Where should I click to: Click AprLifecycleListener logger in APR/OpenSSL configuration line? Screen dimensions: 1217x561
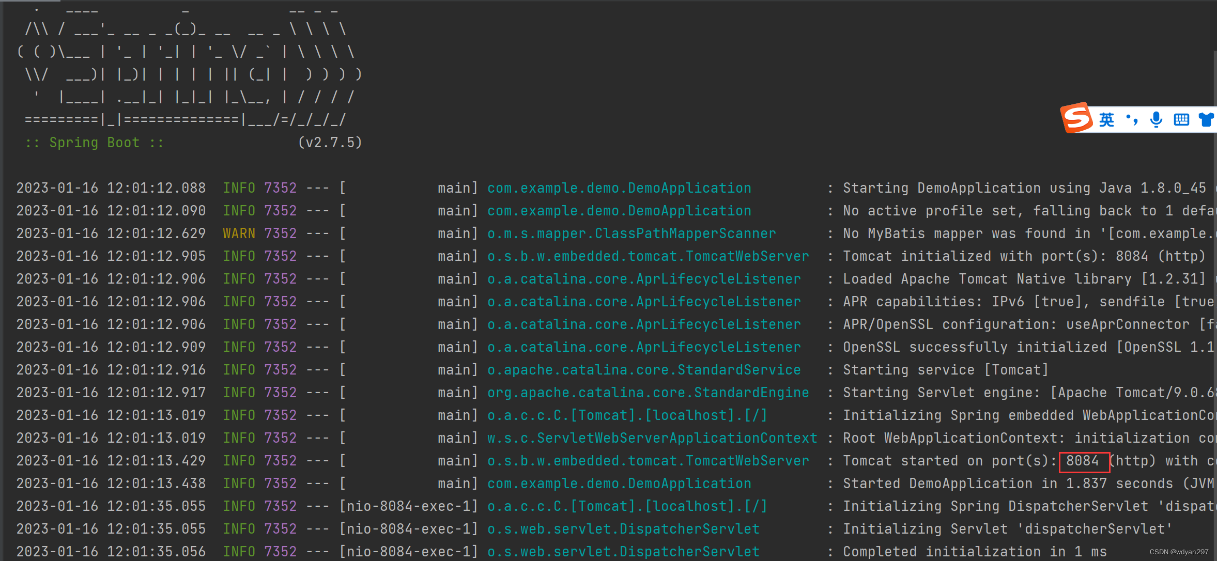click(644, 324)
